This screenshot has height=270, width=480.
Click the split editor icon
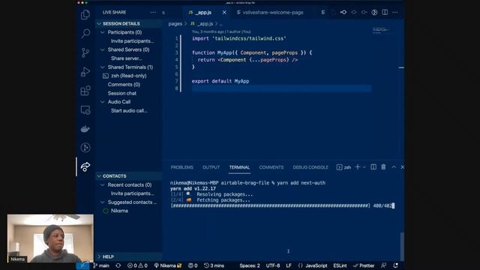coord(385,12)
